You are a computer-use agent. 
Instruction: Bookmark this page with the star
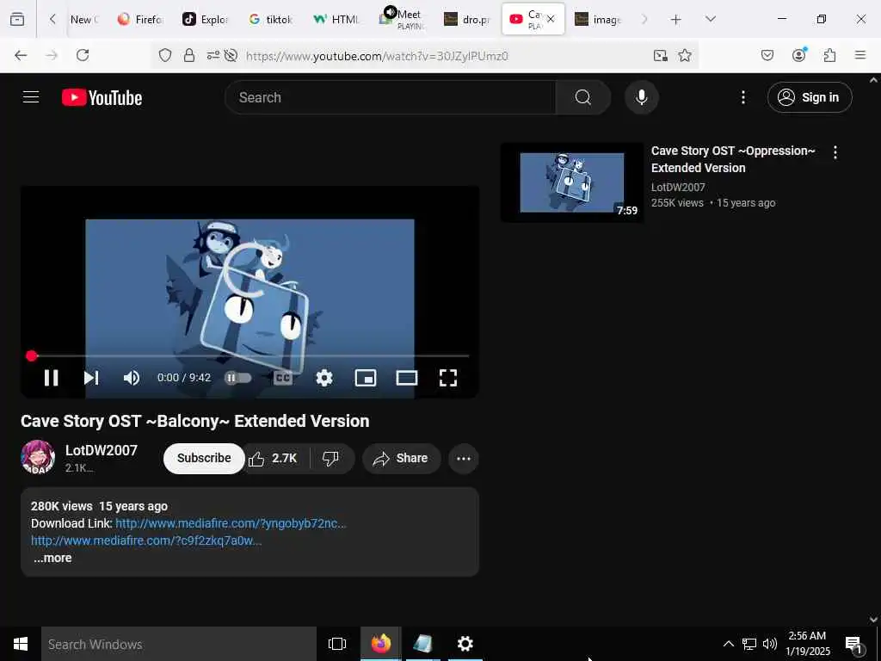(x=684, y=55)
